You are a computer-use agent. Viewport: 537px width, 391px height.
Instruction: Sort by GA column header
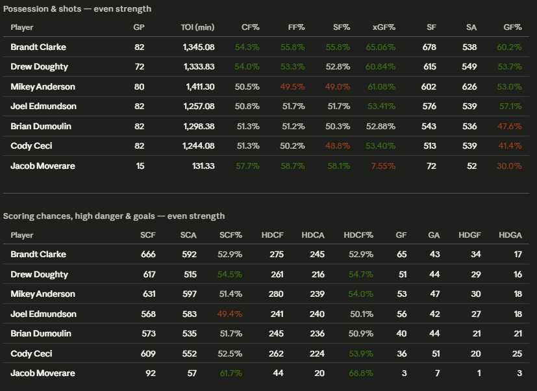tap(434, 235)
